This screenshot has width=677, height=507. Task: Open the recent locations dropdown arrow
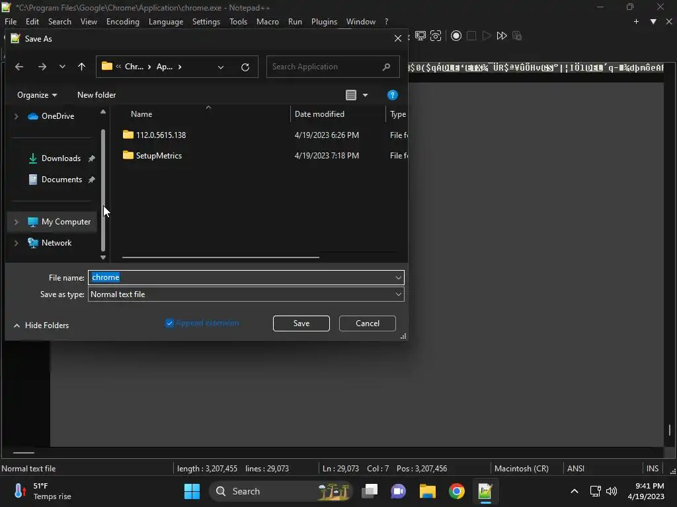pos(62,67)
